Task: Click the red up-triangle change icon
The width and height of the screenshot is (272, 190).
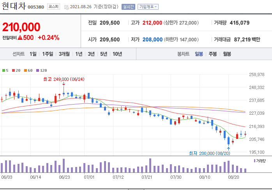Action: [20, 37]
